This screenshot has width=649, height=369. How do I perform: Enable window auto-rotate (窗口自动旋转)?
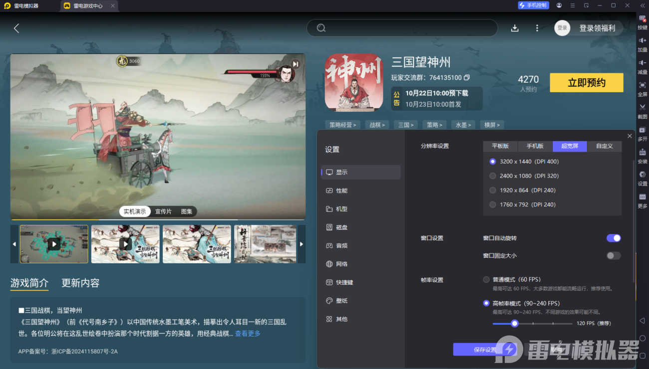click(614, 238)
